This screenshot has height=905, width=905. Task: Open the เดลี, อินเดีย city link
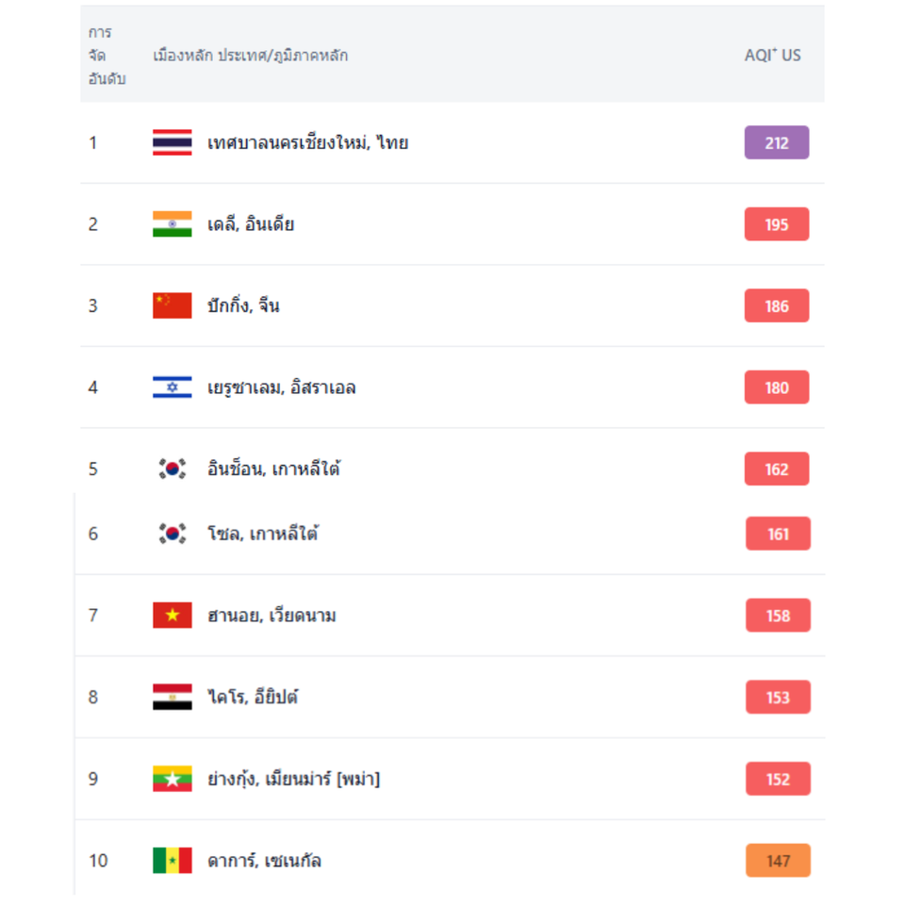point(251,224)
